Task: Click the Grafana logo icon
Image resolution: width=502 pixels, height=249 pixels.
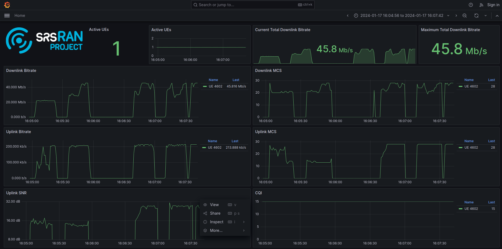Action: pyautogui.click(x=7, y=5)
